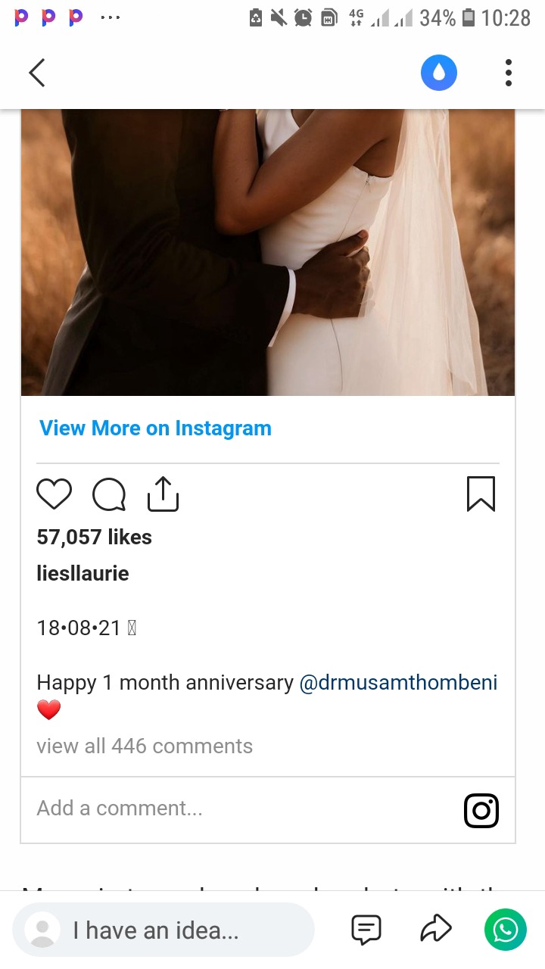
Task: Like the post with heart icon
Action: [54, 495]
